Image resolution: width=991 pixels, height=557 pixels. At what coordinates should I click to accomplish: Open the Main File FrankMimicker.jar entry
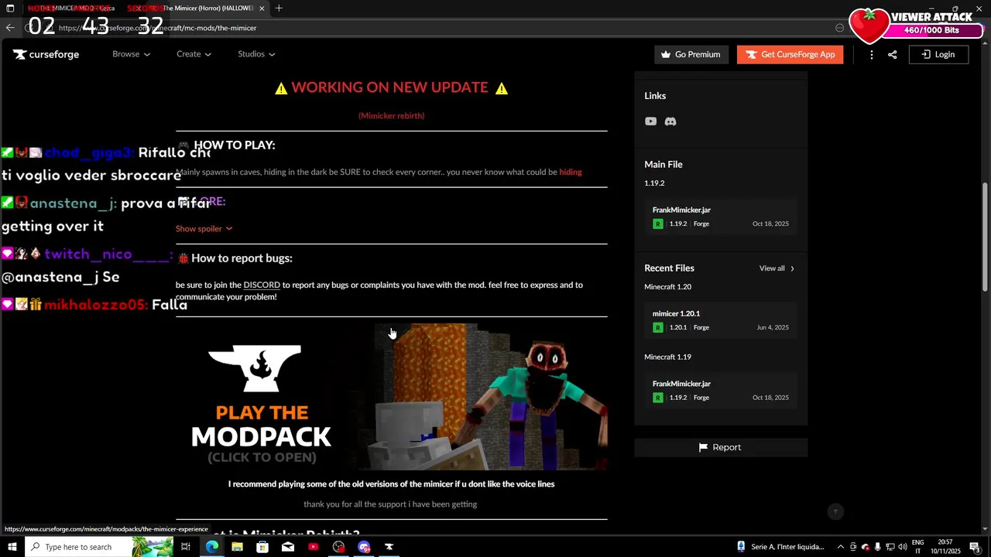pyautogui.click(x=721, y=217)
